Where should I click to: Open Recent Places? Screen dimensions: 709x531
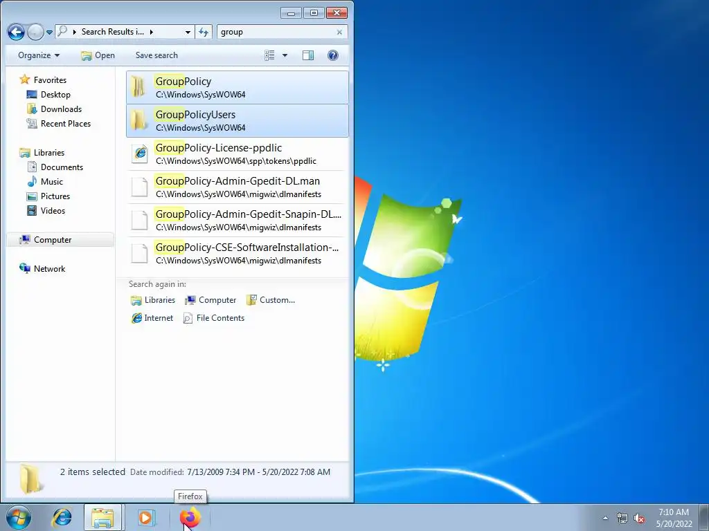58,123
